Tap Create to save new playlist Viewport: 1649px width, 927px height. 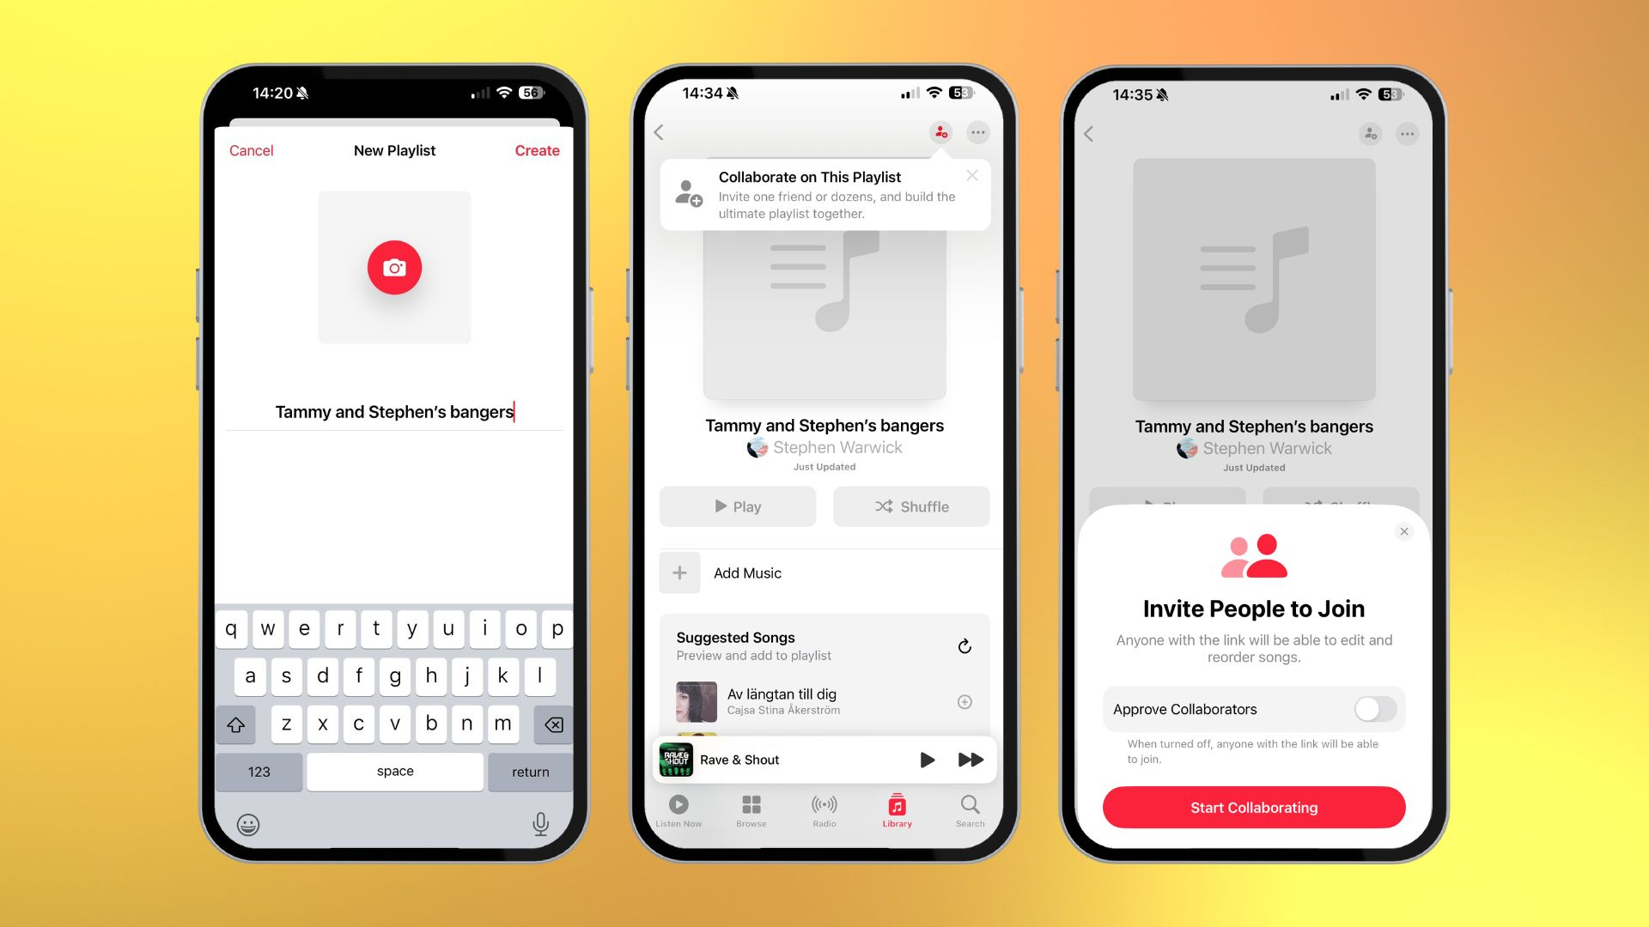(536, 149)
